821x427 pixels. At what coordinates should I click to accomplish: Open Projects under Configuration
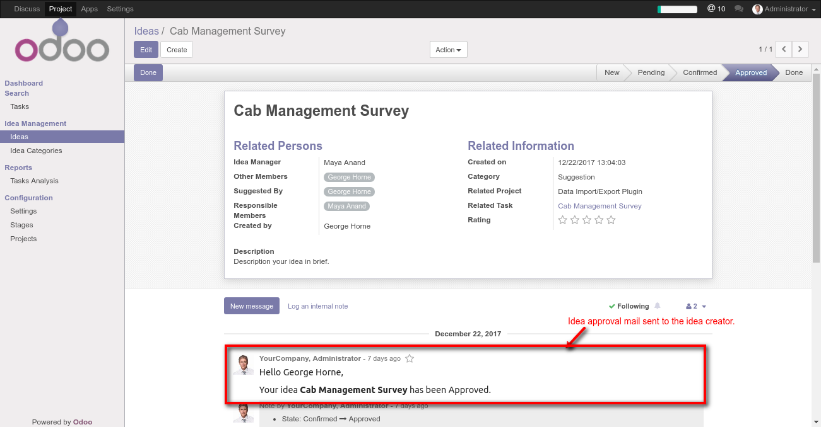point(23,239)
